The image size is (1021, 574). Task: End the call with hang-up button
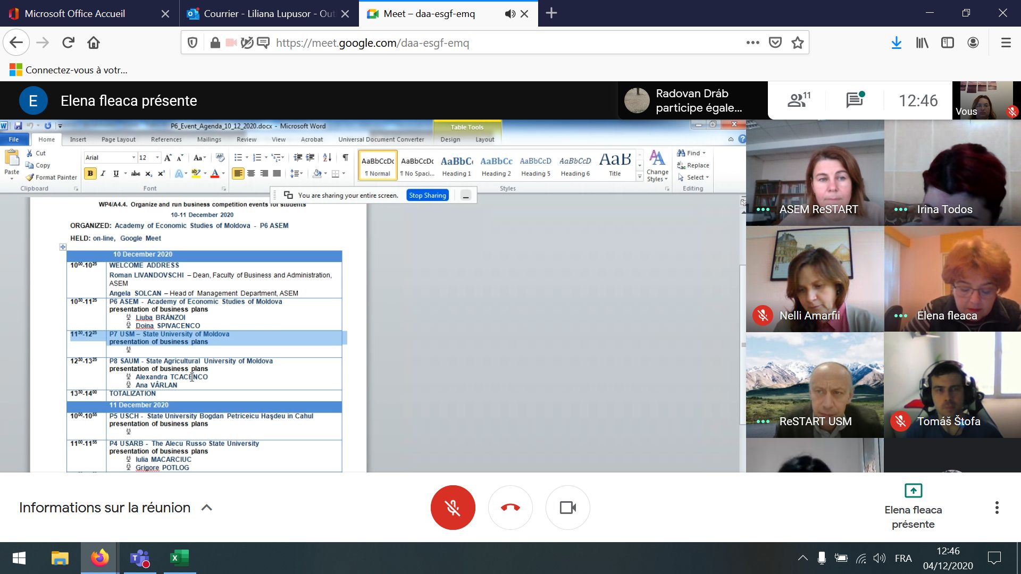pyautogui.click(x=510, y=508)
